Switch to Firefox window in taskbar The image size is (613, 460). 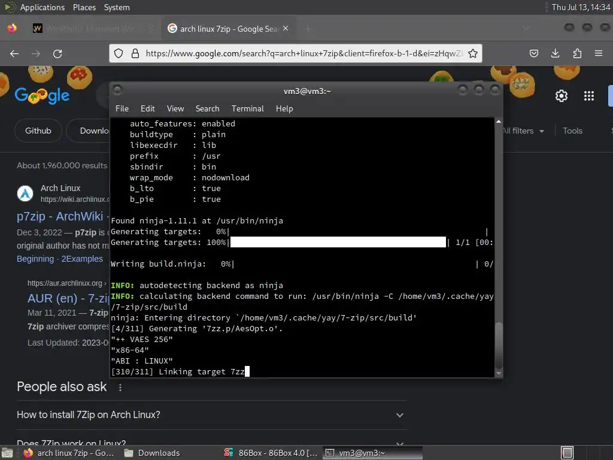click(69, 453)
